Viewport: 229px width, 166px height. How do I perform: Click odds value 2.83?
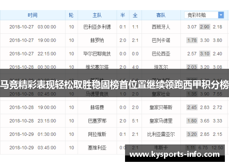pos(205,107)
